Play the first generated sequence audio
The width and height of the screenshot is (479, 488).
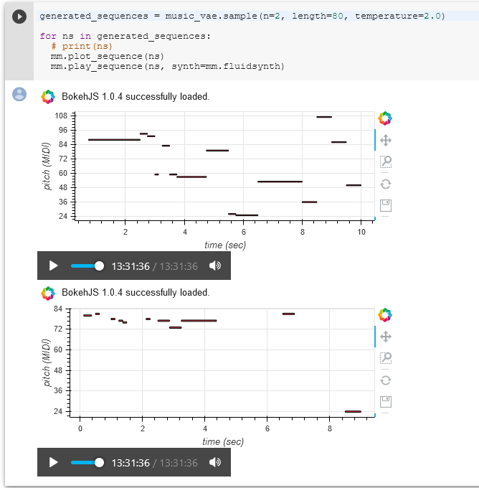pyautogui.click(x=53, y=266)
